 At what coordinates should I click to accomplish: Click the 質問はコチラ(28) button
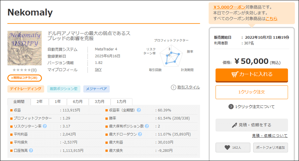click(x=25, y=78)
